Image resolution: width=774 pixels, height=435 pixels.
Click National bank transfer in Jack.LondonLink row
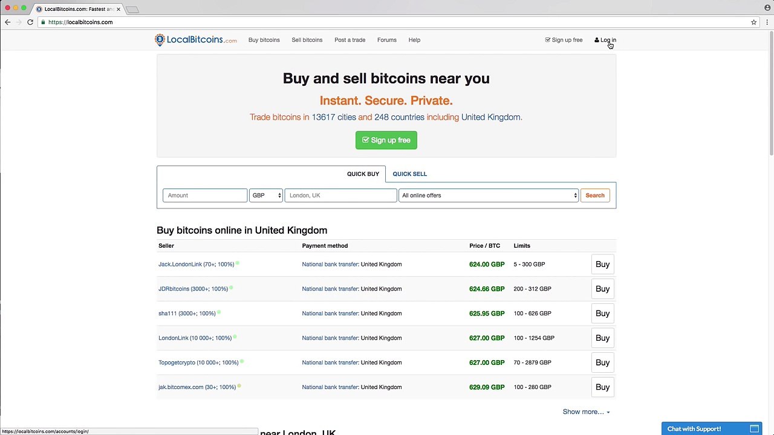tap(330, 264)
